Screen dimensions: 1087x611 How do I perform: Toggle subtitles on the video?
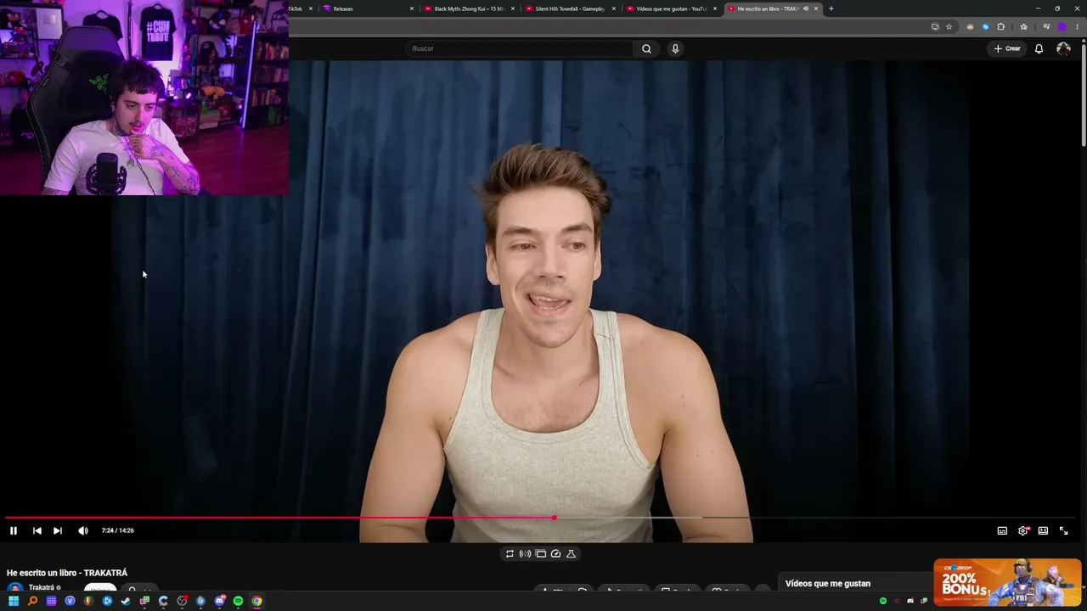tap(1002, 530)
